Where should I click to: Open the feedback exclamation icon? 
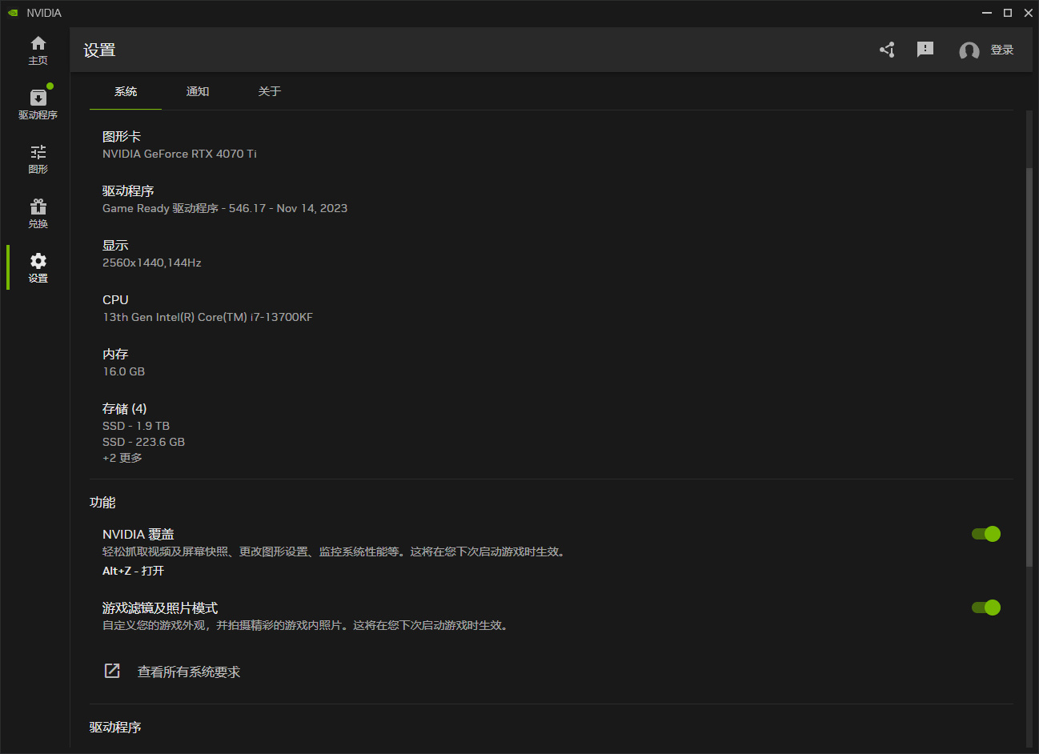pos(925,50)
